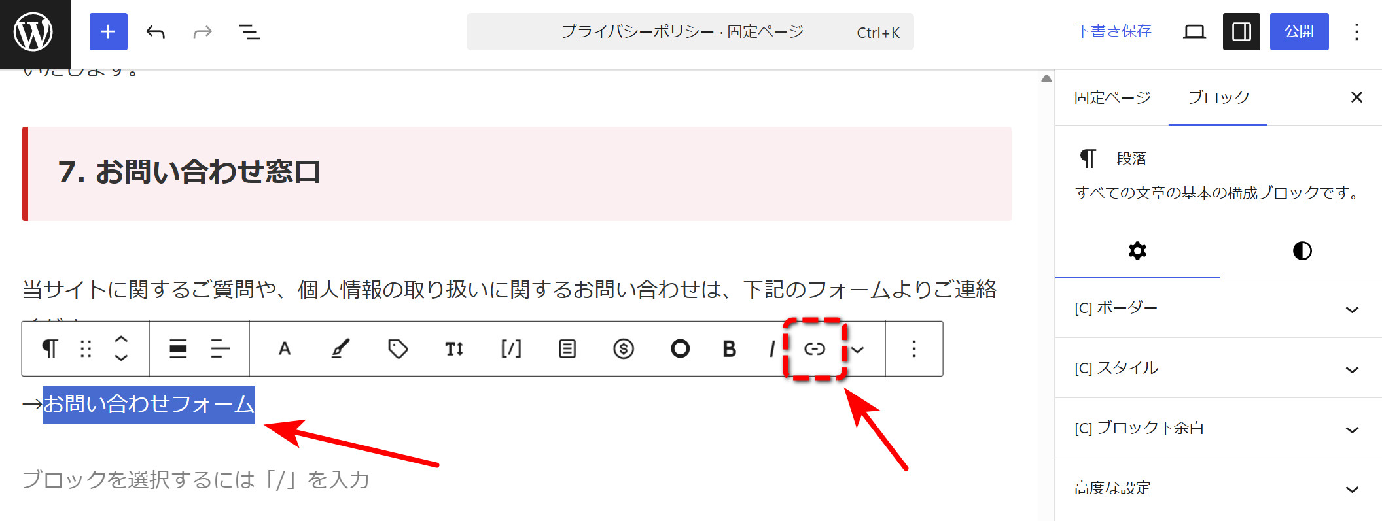1382x521 pixels.
Task: Switch to the 固定ページ tab
Action: [x=1112, y=97]
